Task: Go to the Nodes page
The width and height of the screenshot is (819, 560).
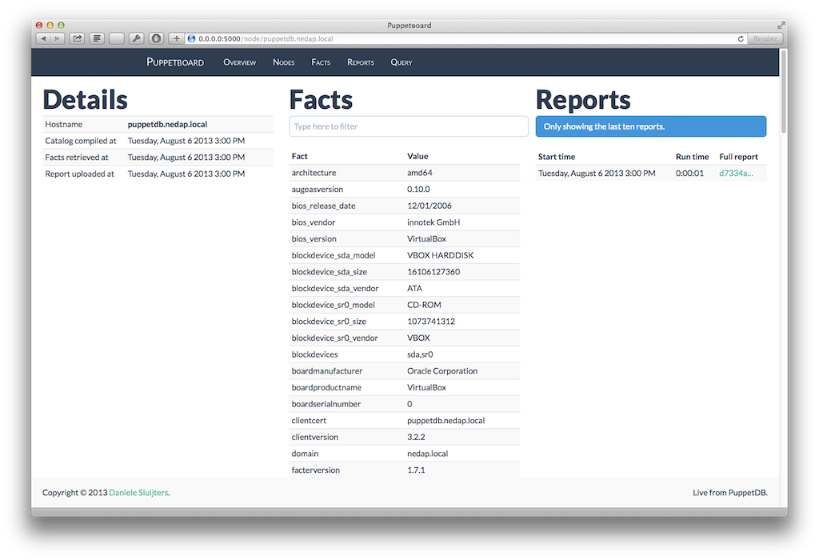Action: pyautogui.click(x=283, y=62)
